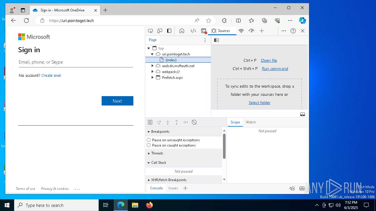The image size is (376, 211).
Task: Click the More tools plus icon
Action: pos(262,31)
